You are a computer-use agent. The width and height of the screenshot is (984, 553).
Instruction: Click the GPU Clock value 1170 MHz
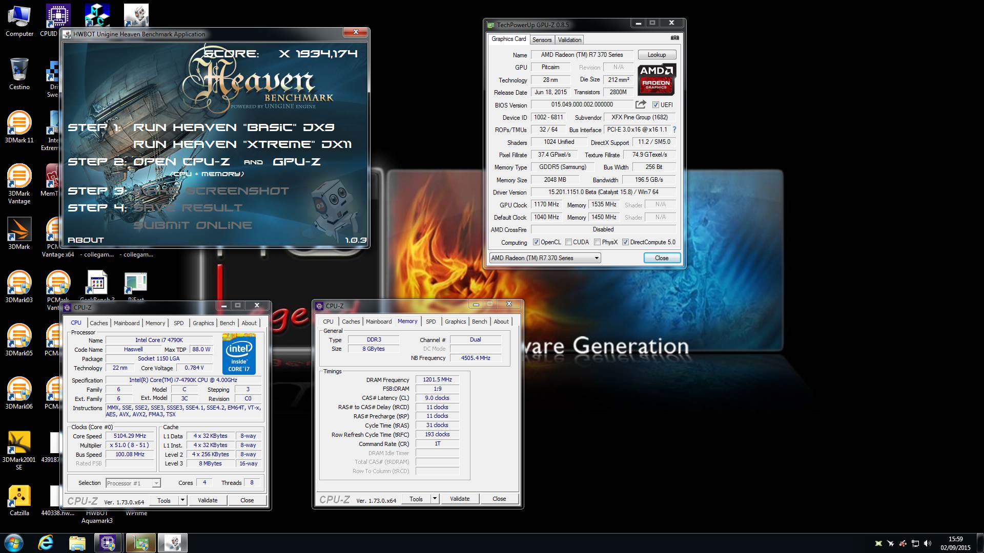point(546,204)
